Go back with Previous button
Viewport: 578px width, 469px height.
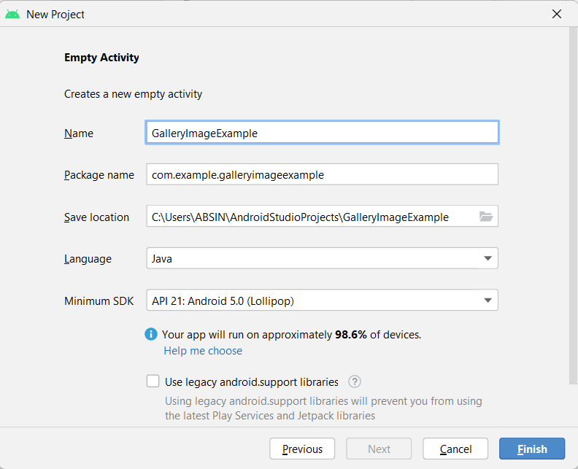pos(302,449)
